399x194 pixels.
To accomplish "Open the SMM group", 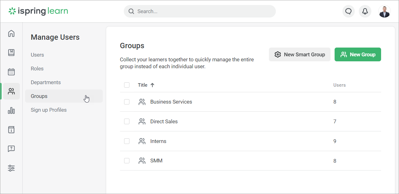I will 156,161.
